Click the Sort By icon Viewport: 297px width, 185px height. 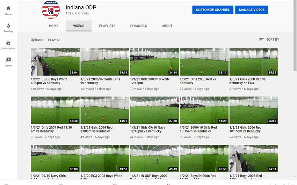(261, 40)
